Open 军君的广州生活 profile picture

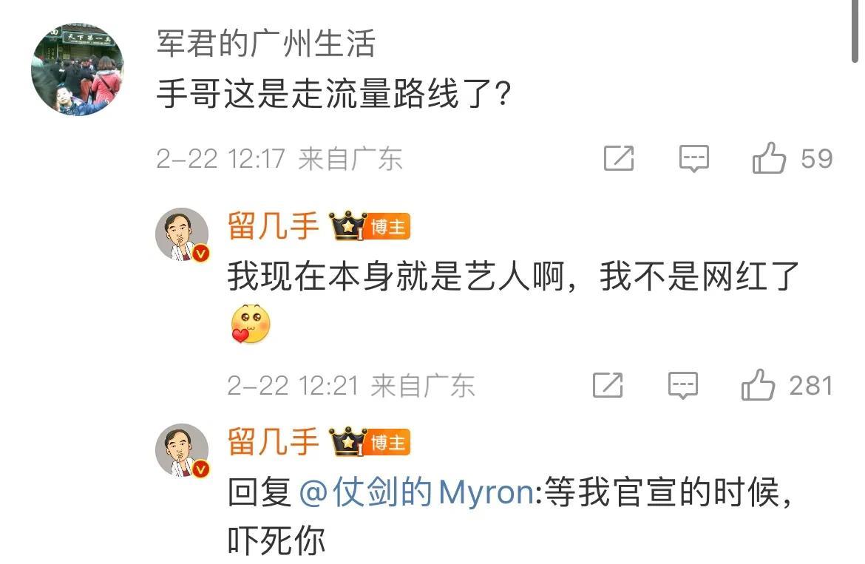click(x=77, y=69)
